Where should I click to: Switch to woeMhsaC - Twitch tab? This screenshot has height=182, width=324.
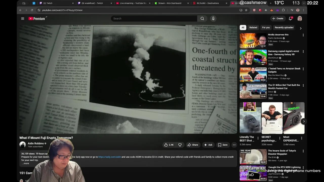[95, 3]
